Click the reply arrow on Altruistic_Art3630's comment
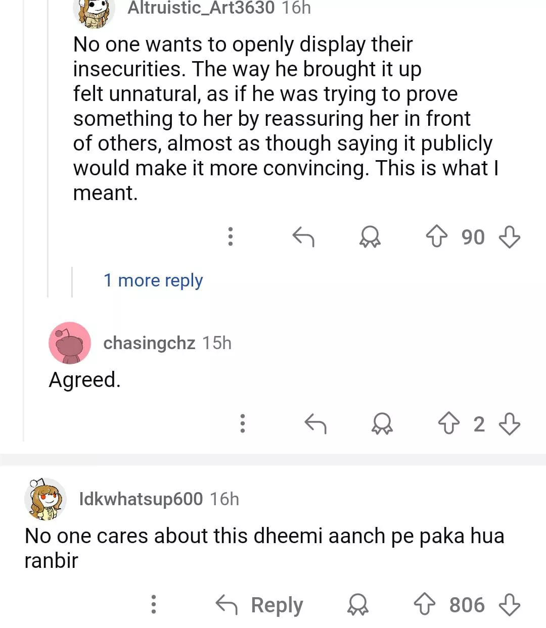 (x=303, y=236)
